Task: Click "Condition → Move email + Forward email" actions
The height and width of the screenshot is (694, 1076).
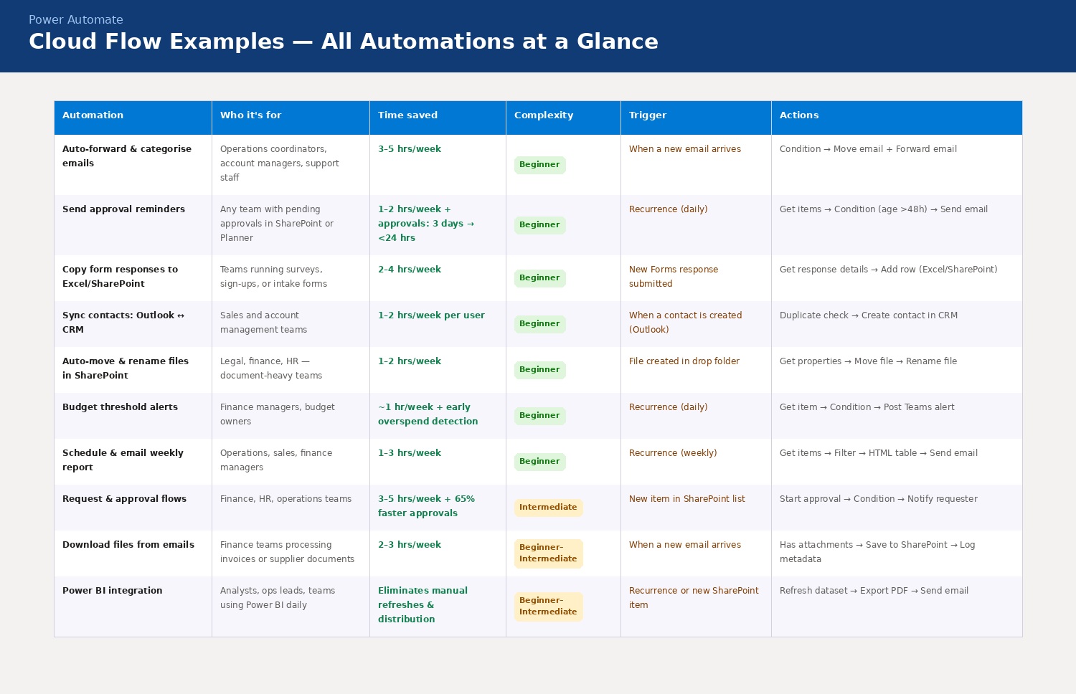Action: (x=868, y=149)
